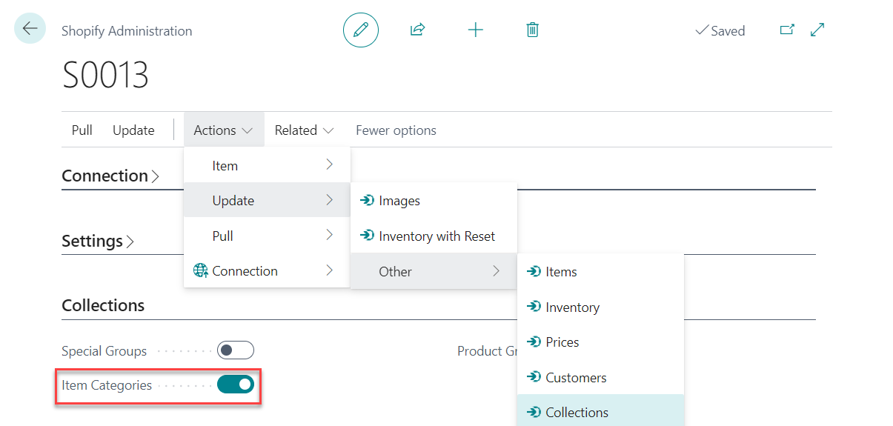Image resolution: width=893 pixels, height=426 pixels.
Task: Open page in new window icon
Action: click(x=787, y=30)
